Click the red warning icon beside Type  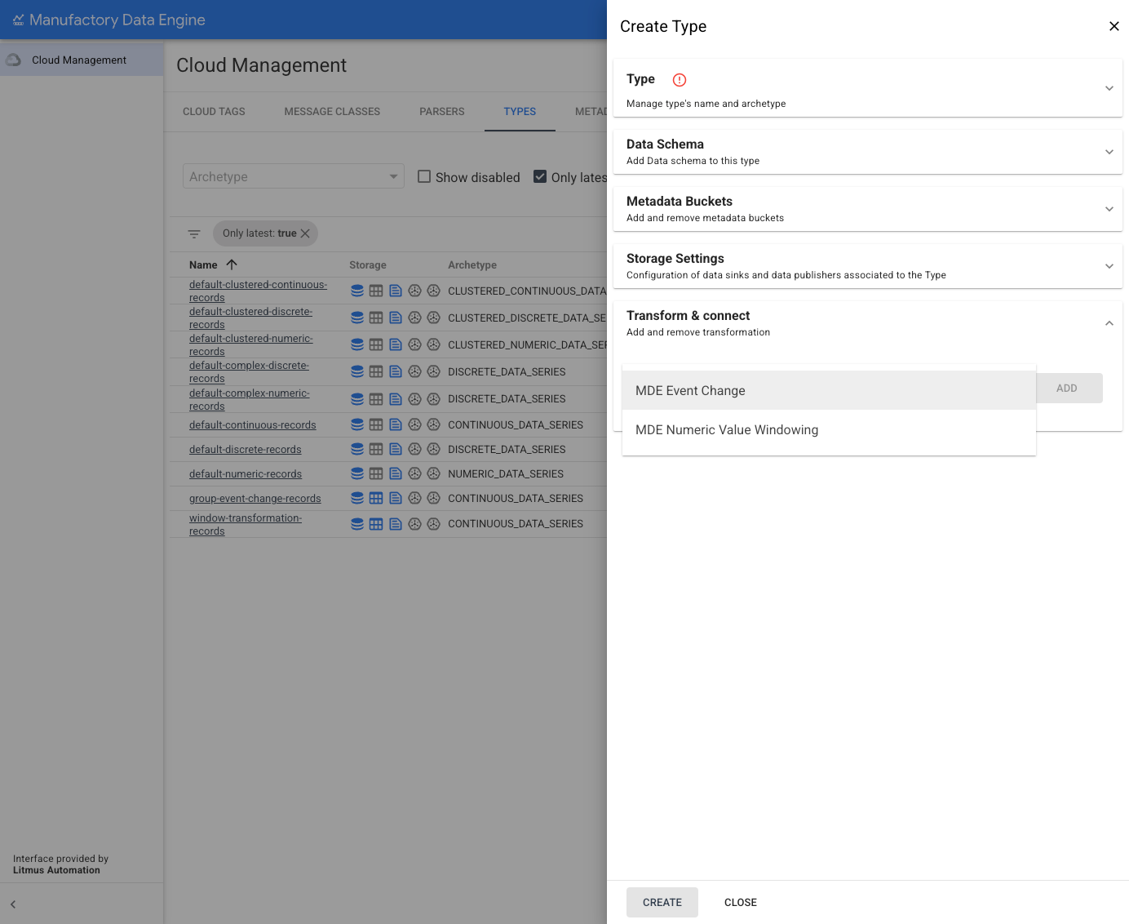coord(679,80)
